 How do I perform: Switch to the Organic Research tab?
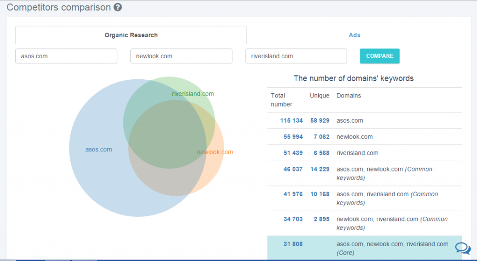[x=131, y=35]
